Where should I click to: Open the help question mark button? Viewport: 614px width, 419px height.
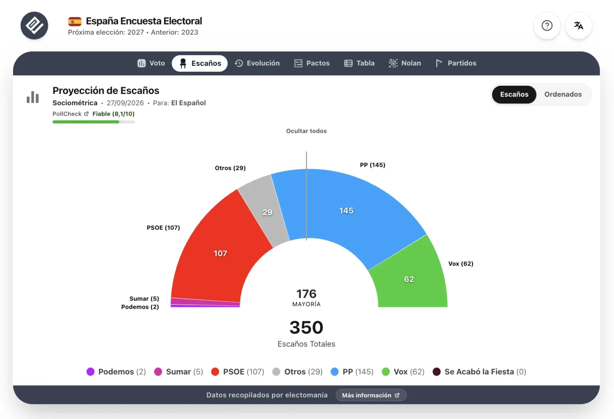547,26
